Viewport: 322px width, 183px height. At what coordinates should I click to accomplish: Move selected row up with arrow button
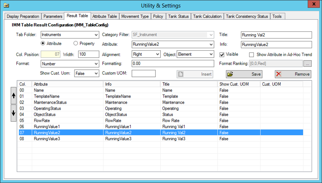[14, 95]
